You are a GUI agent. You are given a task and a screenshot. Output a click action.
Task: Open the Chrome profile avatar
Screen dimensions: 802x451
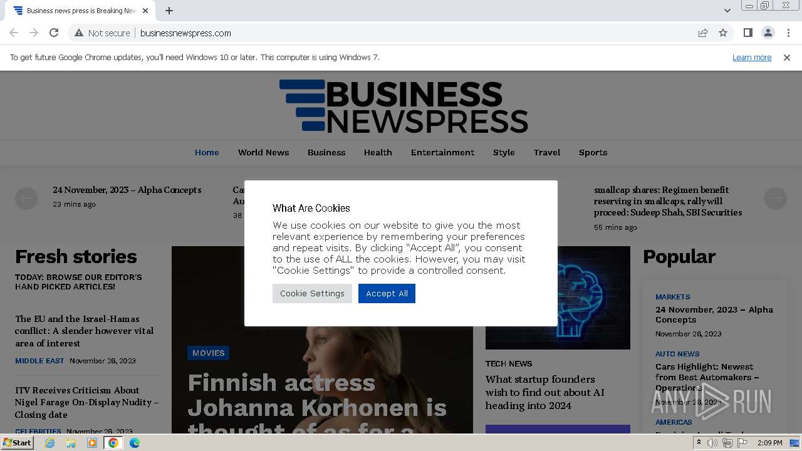(768, 33)
